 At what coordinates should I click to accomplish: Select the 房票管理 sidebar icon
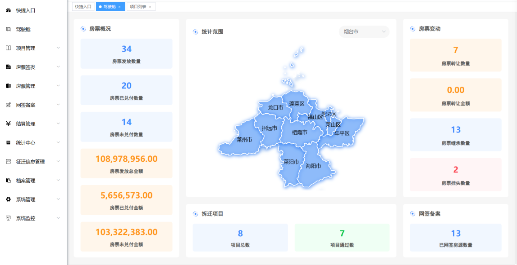point(9,85)
